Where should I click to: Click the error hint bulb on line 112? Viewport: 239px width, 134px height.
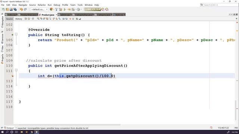(x=12, y=76)
